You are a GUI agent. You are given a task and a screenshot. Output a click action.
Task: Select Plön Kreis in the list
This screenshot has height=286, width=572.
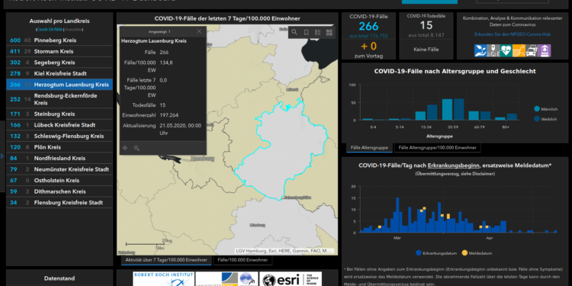click(x=59, y=147)
